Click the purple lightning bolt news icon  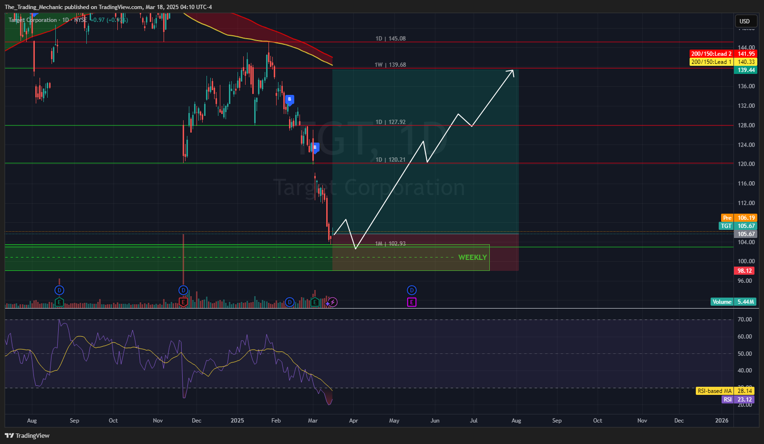[x=333, y=302]
